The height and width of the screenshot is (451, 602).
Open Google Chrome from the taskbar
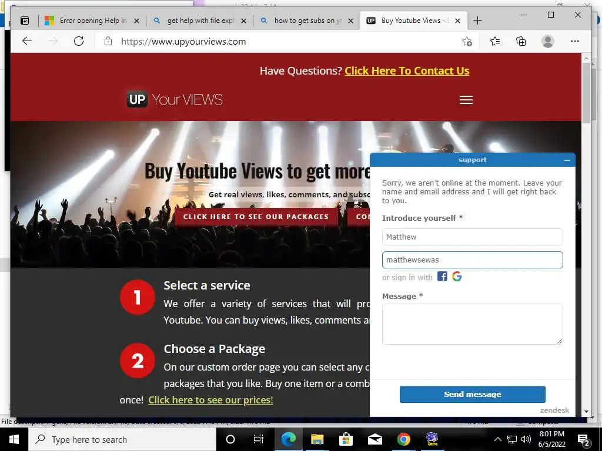click(x=403, y=439)
